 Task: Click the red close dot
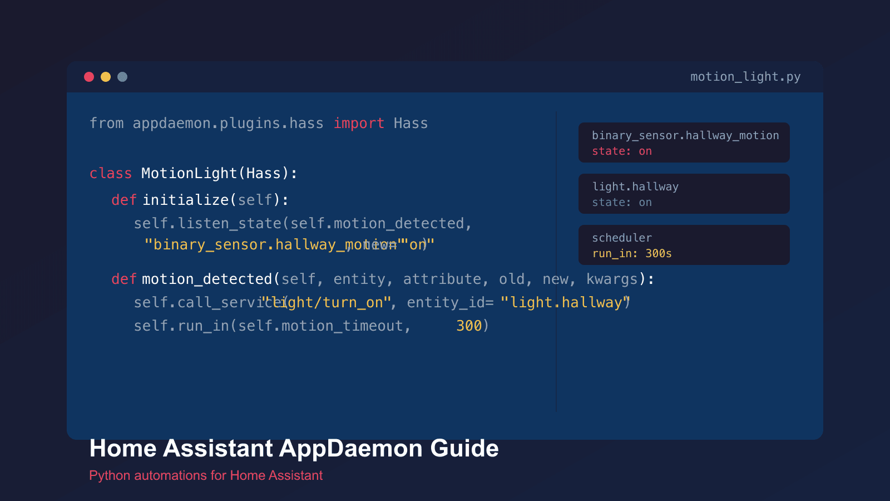click(89, 77)
